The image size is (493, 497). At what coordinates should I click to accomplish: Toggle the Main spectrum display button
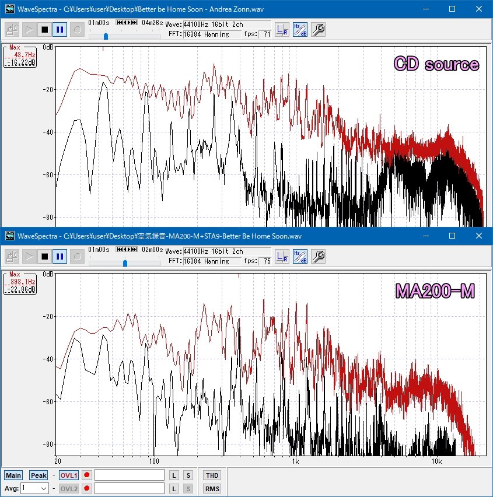pyautogui.click(x=13, y=475)
